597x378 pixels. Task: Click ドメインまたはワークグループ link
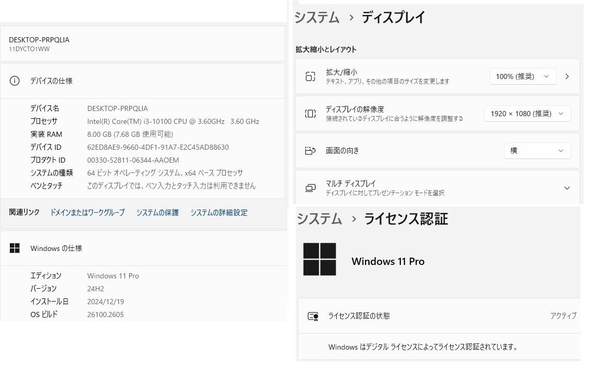(x=87, y=212)
